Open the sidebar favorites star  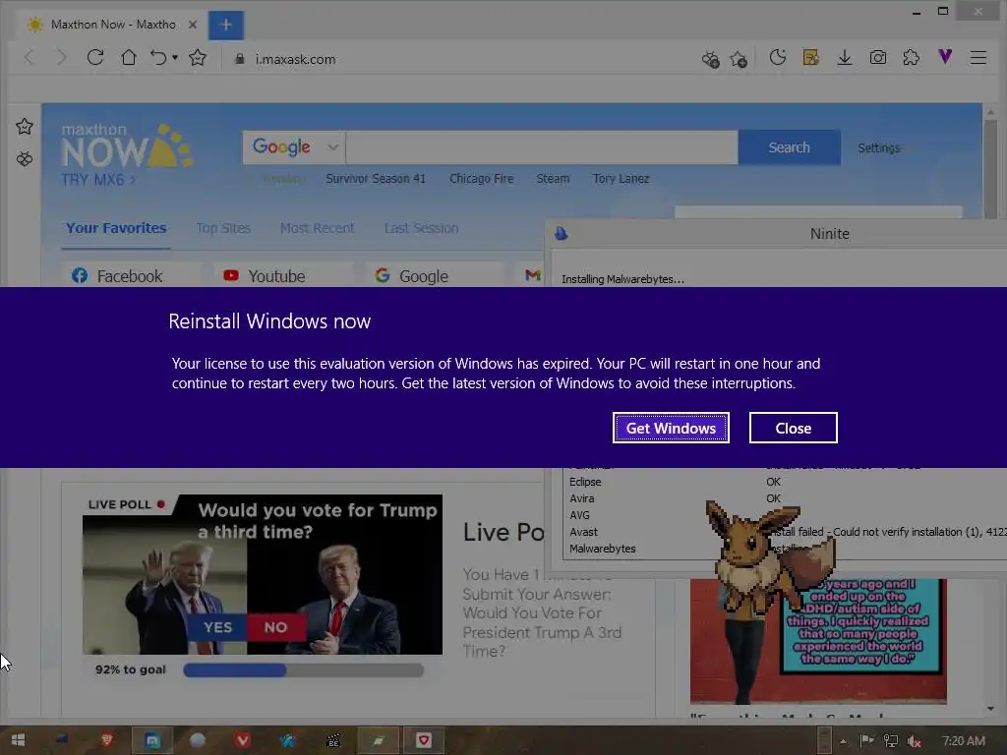point(25,127)
